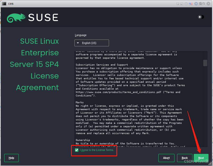
Task: Close the ces console window
Action: coord(209,4)
